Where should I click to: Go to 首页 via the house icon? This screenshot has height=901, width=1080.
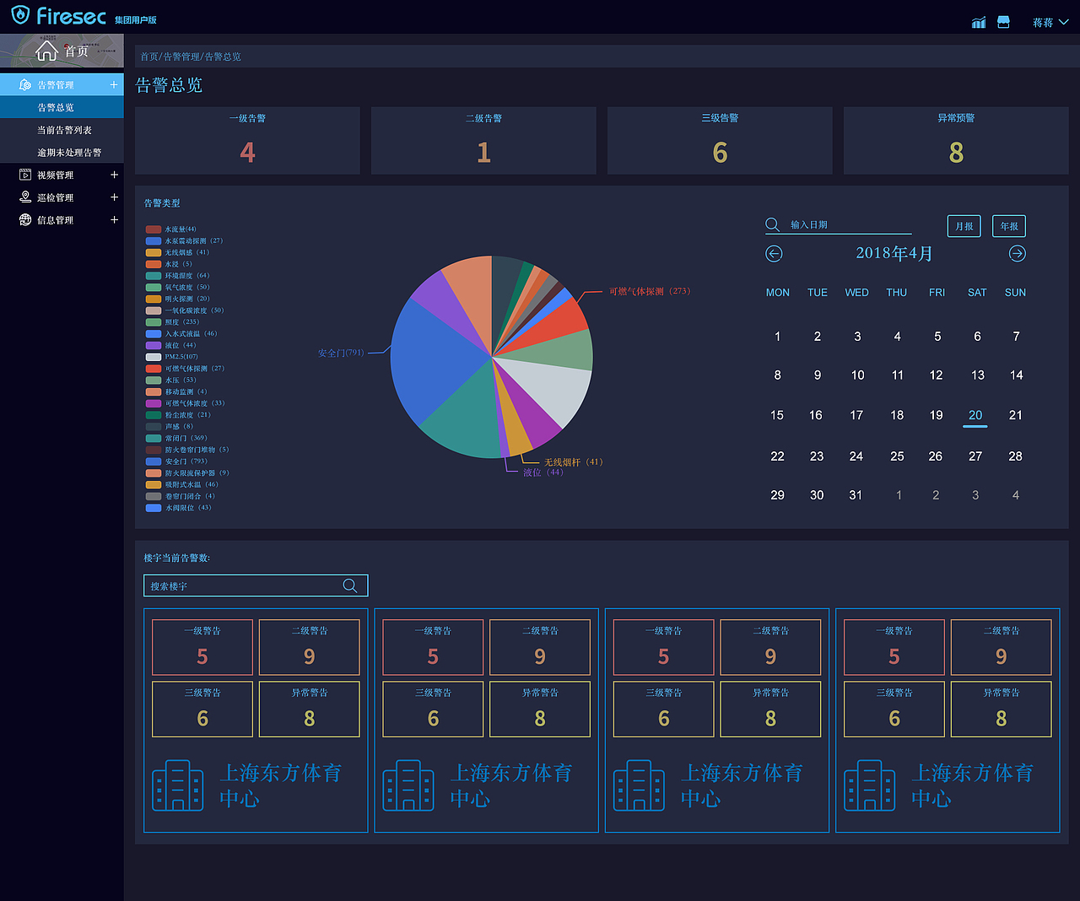pyautogui.click(x=46, y=51)
